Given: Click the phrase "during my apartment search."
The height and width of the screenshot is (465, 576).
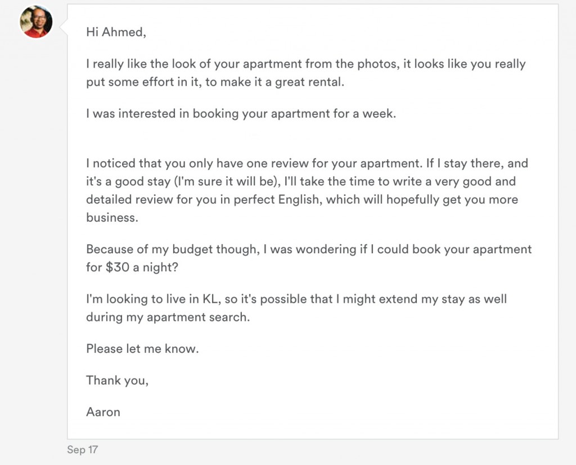Looking at the screenshot, I should coord(168,317).
